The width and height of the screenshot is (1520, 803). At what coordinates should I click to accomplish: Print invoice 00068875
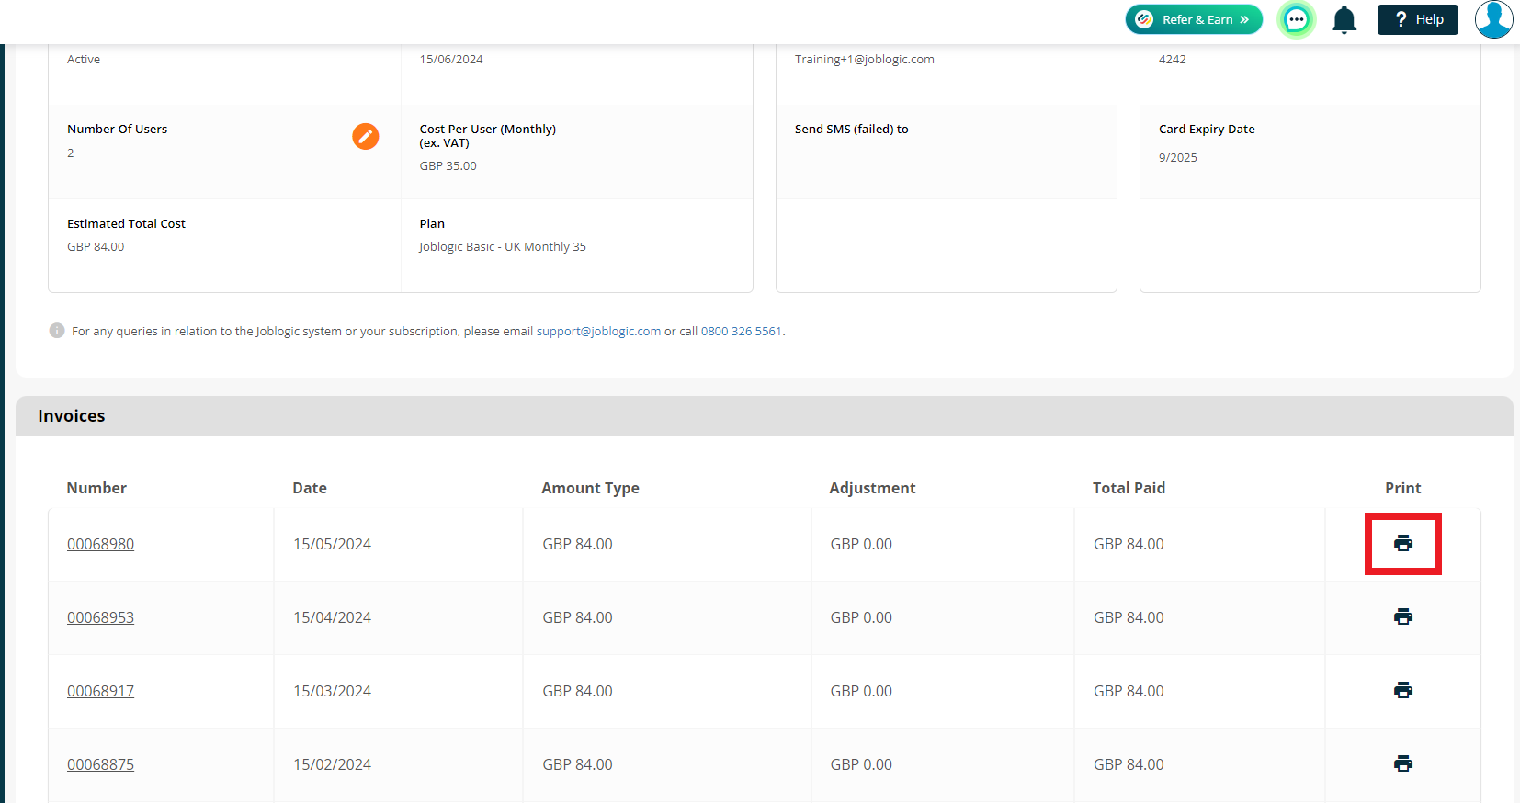pyautogui.click(x=1403, y=763)
